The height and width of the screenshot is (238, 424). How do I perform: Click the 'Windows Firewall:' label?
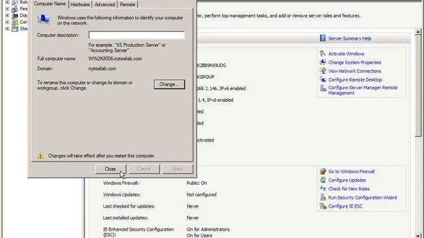pos(121,183)
